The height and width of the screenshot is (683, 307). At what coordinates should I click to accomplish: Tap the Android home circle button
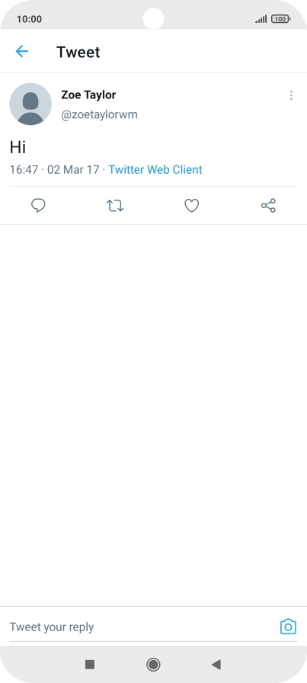[153, 664]
